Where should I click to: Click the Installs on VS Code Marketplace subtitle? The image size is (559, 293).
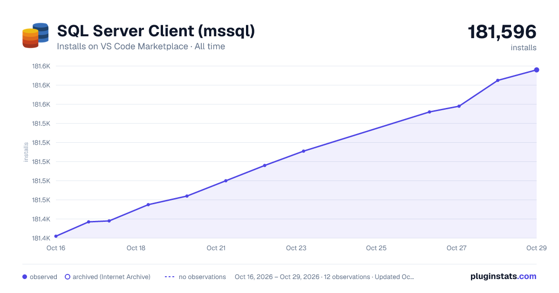pyautogui.click(x=141, y=47)
